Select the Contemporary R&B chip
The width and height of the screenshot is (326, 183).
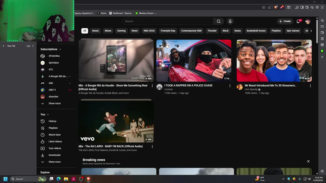coord(191,31)
